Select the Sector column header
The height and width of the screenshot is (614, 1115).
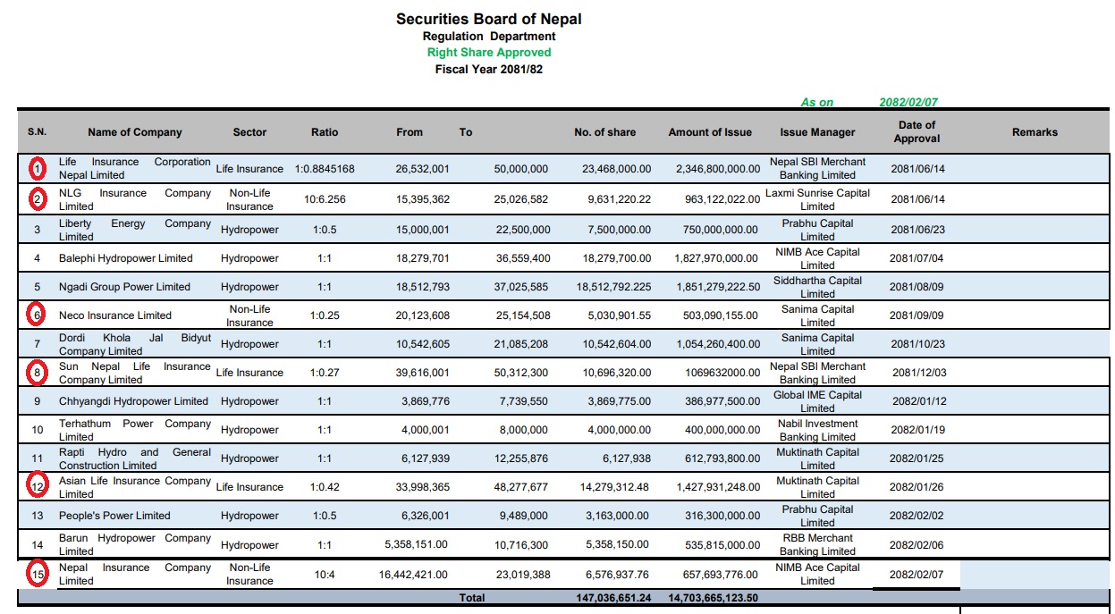click(249, 132)
